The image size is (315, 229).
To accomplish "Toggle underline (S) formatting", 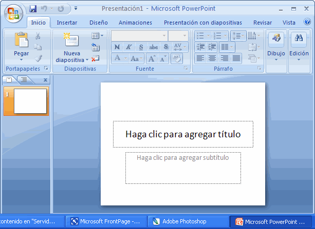I will (x=141, y=47).
